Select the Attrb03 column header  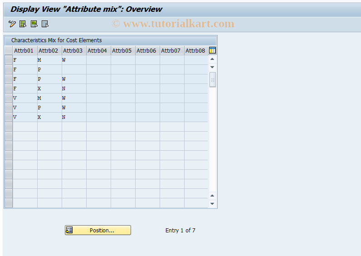[74, 50]
